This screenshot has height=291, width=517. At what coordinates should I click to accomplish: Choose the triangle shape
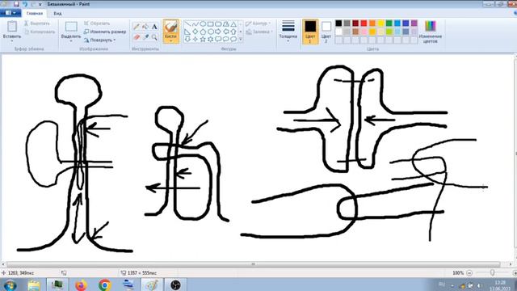(233, 24)
